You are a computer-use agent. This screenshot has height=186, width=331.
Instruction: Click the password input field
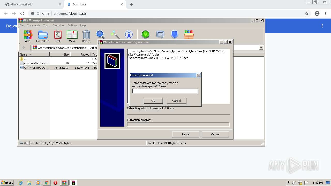[x=165, y=91]
